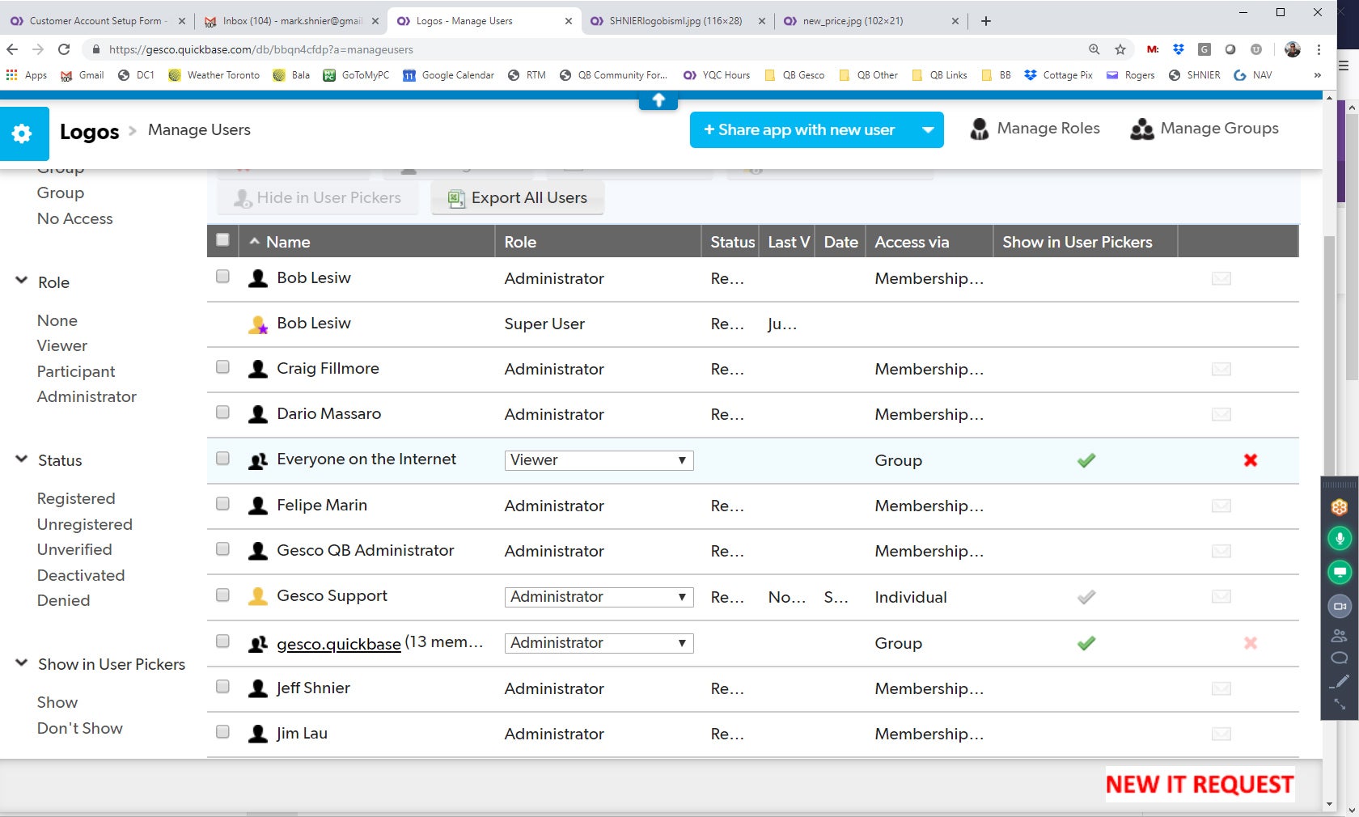
Task: Click Share app with new user button
Action: click(x=801, y=130)
